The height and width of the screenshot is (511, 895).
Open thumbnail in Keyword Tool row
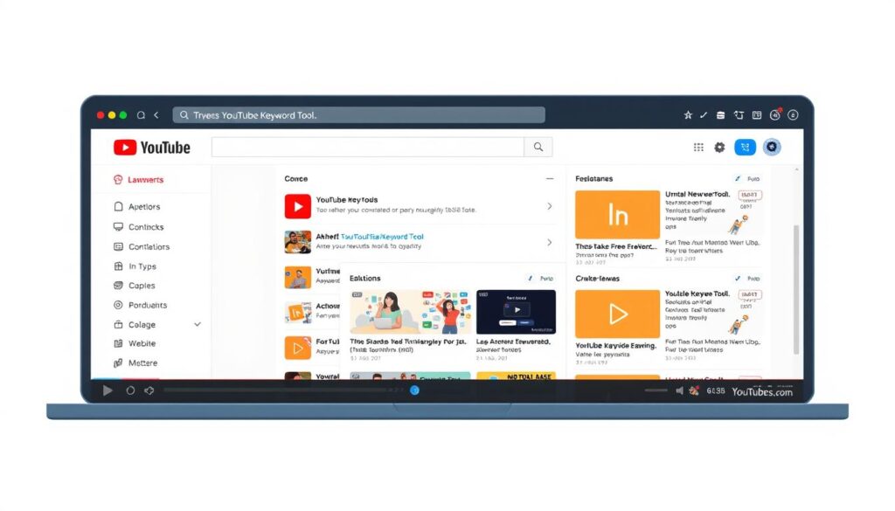(x=297, y=242)
